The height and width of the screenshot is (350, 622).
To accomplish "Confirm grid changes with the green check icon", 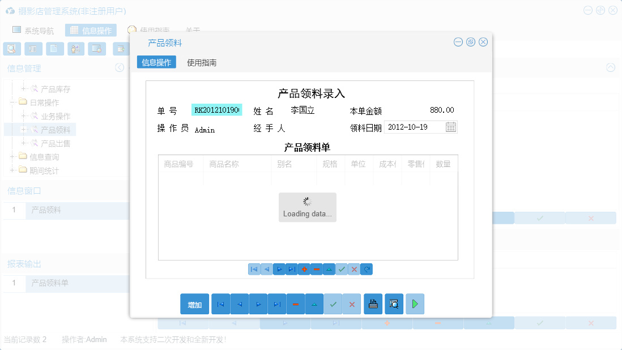I will 341,269.
